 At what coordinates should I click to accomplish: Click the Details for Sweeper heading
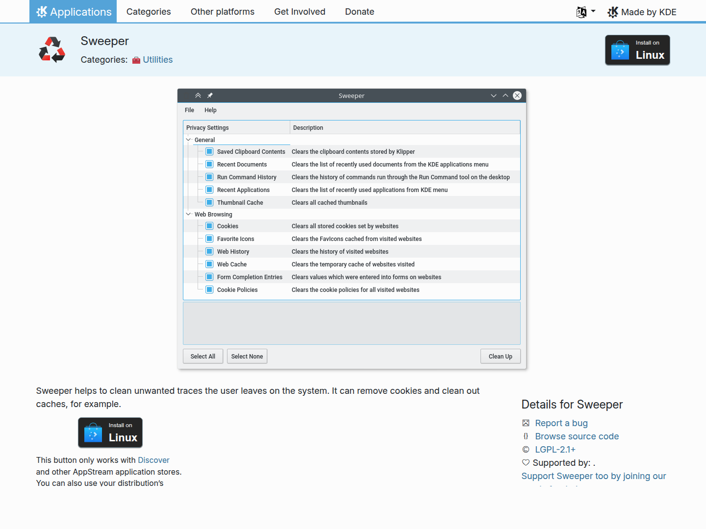[572, 404]
